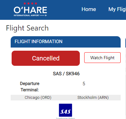This screenshot has height=119, width=126.
Task: Click the Scandinavian Airlines caption text
Action: tap(65, 118)
